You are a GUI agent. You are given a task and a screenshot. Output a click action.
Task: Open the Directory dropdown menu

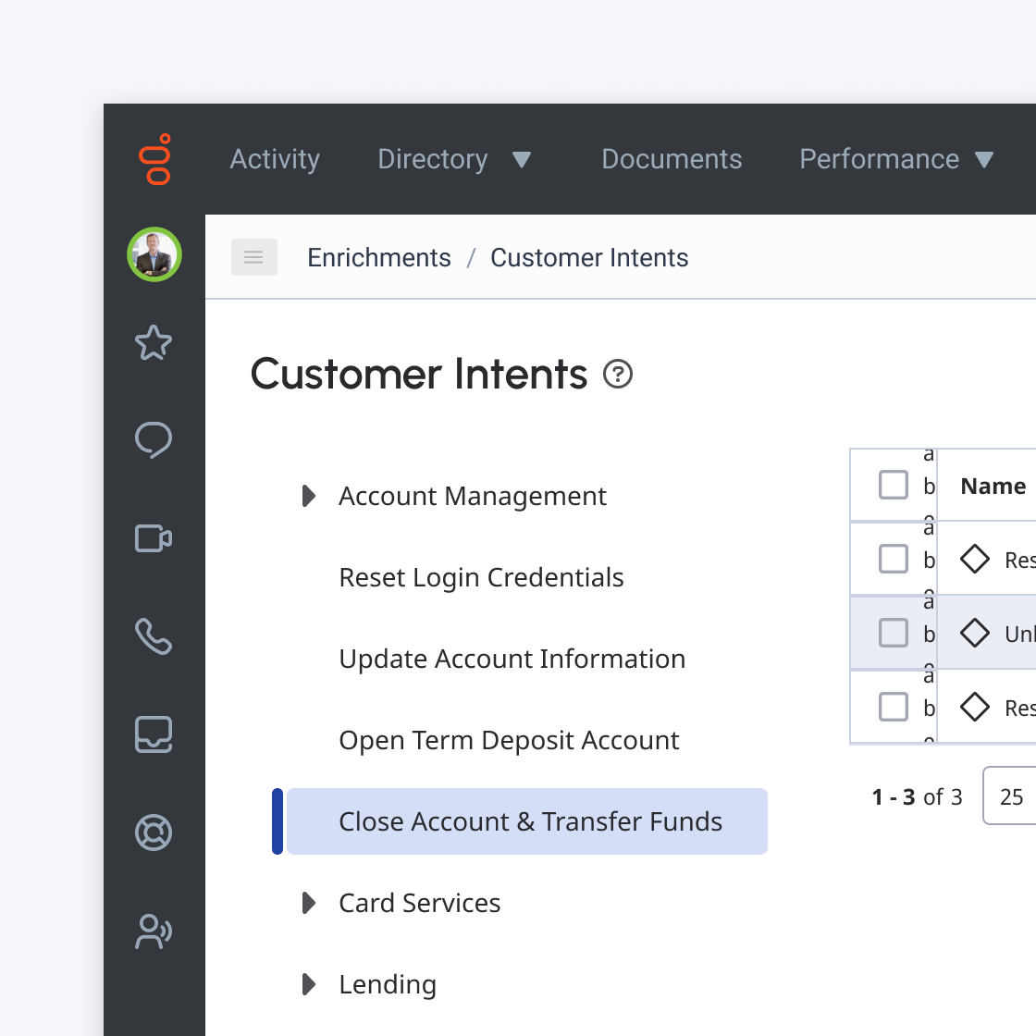[x=454, y=159]
